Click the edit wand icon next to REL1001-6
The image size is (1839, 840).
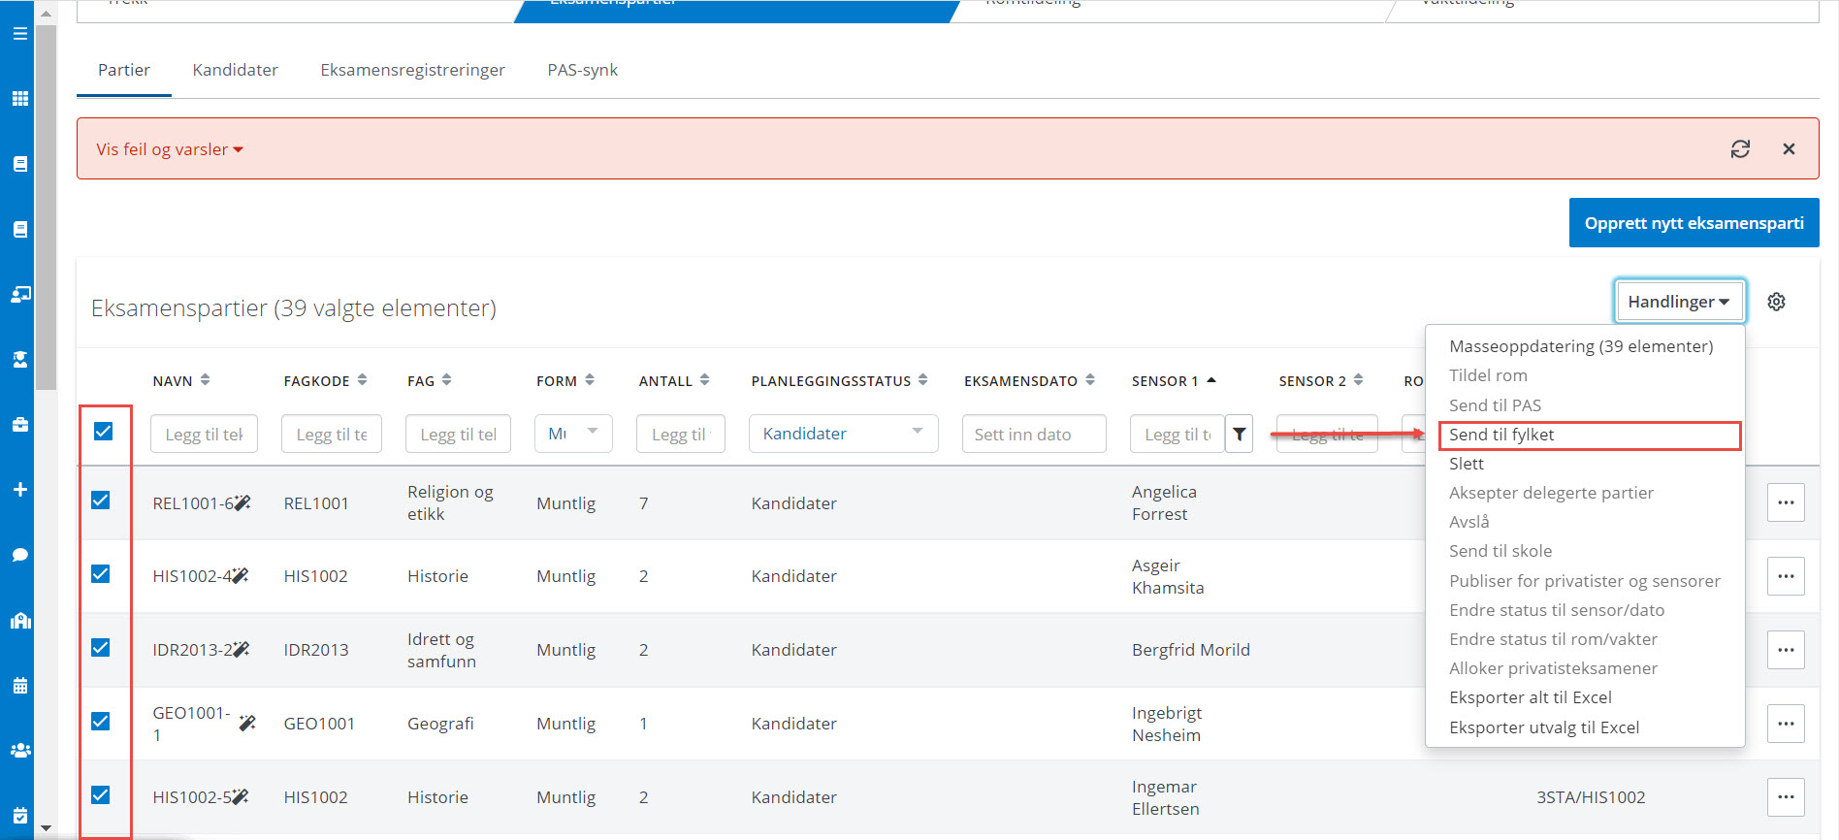242,502
